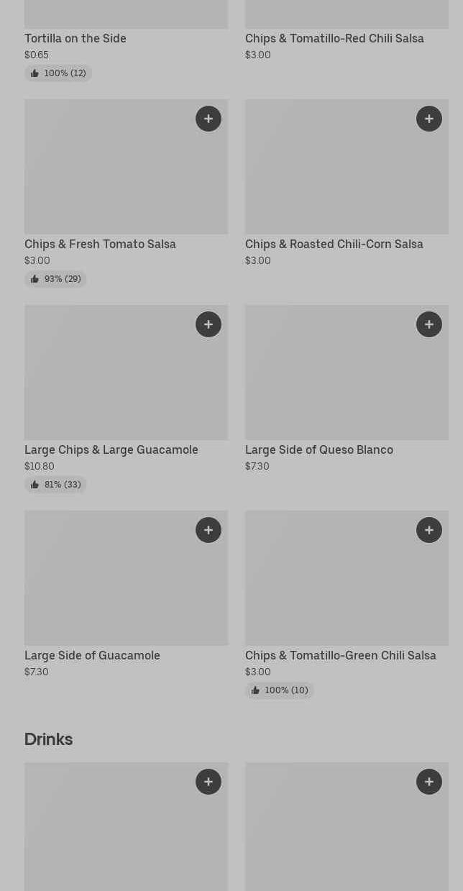Add the left drink item under Drinks
The height and width of the screenshot is (891, 463).
[x=208, y=782]
